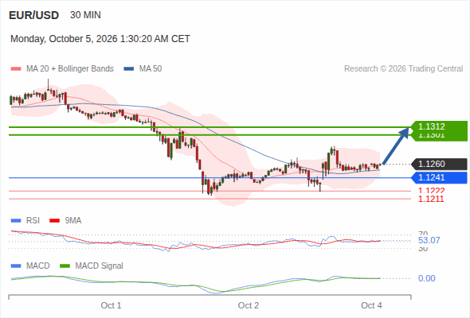Click the Oct 2 axis date label
Viewport: 470px width, 318px height.
[249, 305]
